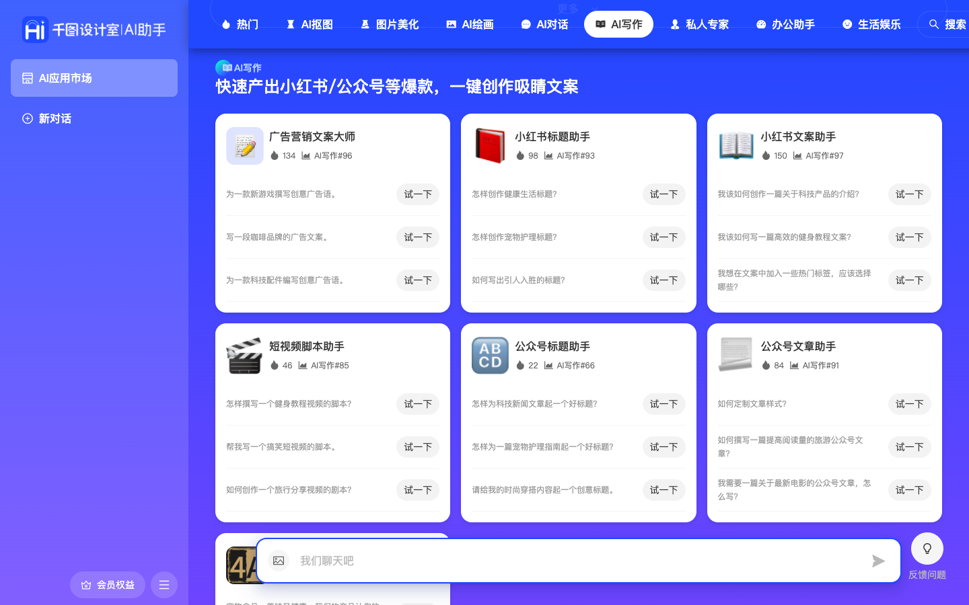Open the AI对话 chat tool
The image size is (969, 605).
544,24
